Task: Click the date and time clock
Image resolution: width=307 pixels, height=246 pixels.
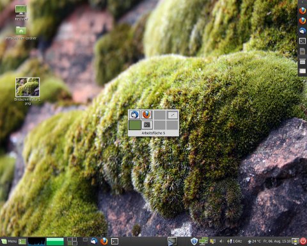Action: tap(277, 242)
